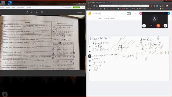Open the vk bookmark
The height and width of the screenshot is (97, 172).
[x=119, y=9]
